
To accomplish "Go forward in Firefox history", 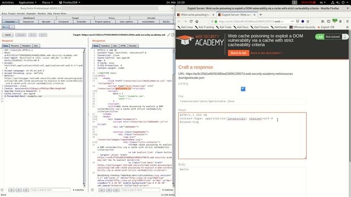I will point(185,21).
